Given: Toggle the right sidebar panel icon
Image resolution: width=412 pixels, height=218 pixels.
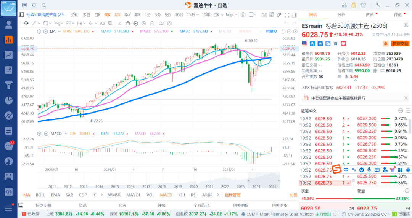Looking at the screenshot, I should click(x=294, y=15).
